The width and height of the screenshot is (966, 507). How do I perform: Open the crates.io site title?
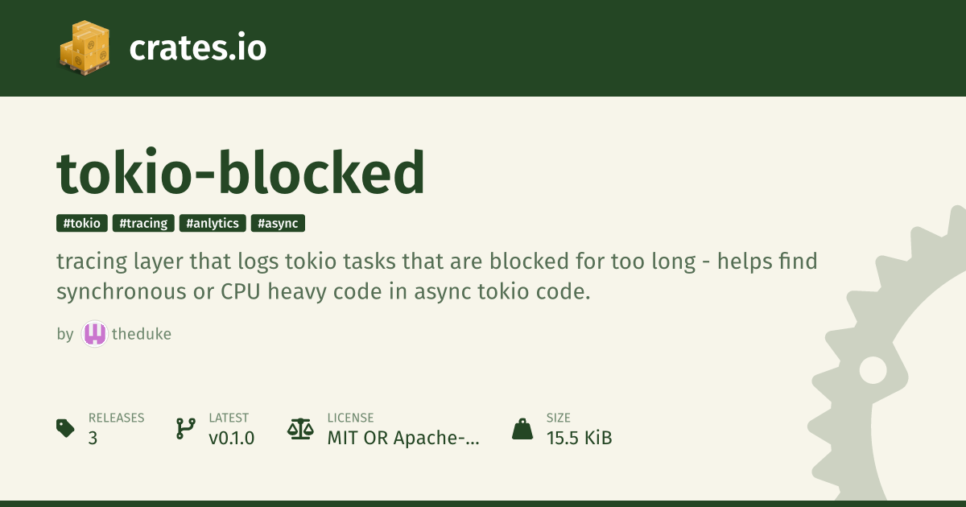tap(197, 48)
